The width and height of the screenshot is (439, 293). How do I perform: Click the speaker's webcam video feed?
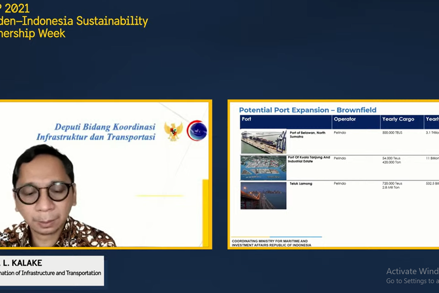tap(104, 175)
